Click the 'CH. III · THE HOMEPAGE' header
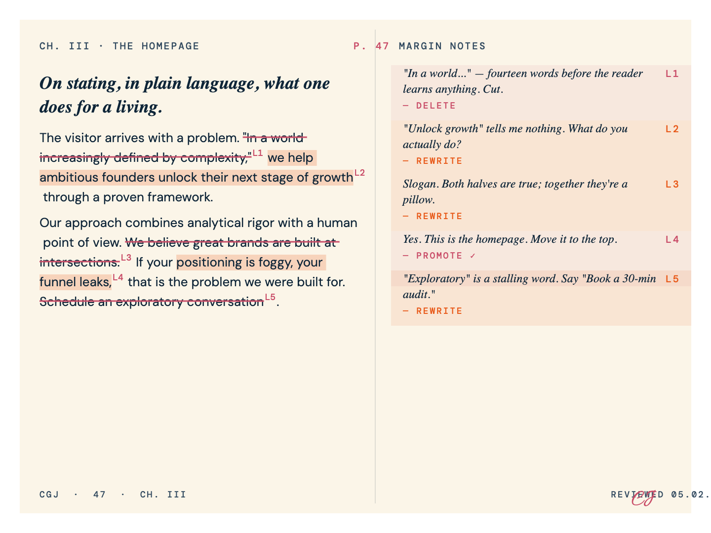The height and width of the screenshot is (533, 711). [119, 46]
